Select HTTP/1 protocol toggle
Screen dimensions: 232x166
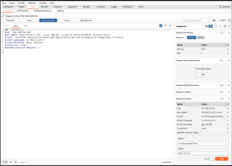coord(192,38)
